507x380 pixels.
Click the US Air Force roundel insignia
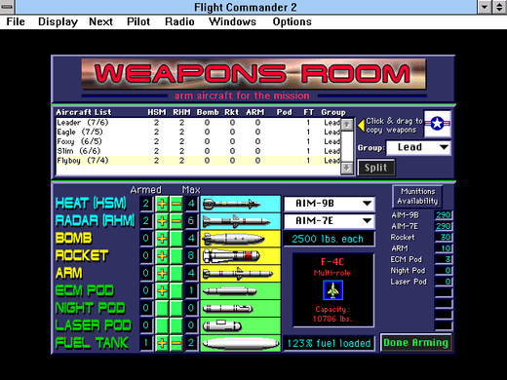(438, 124)
